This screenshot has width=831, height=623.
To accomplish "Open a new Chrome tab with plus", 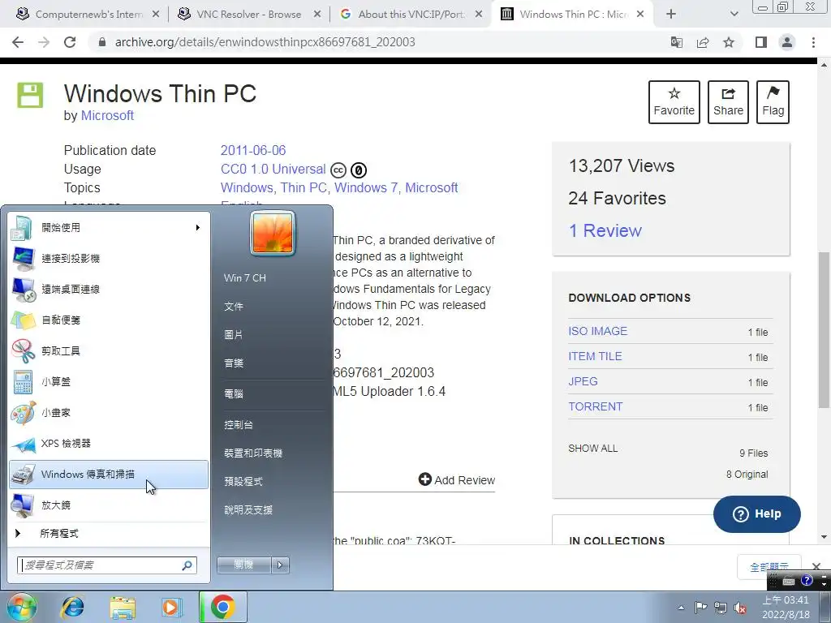I will [x=671, y=15].
